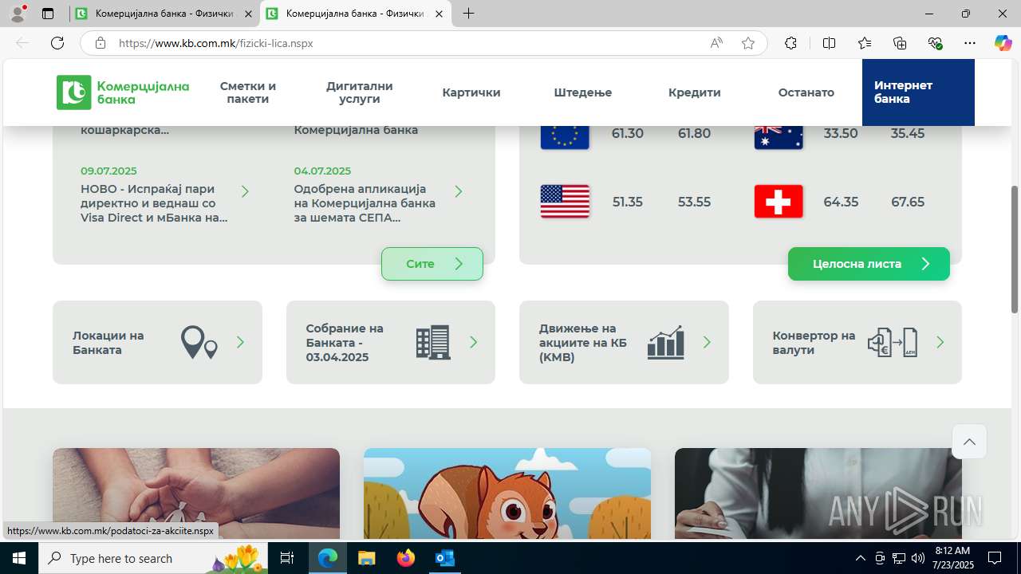Screen dimensions: 1021x574
Task: View site information lock icon
Action: pyautogui.click(x=101, y=43)
